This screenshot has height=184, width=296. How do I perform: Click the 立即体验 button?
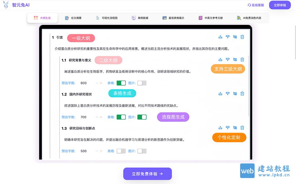[279, 5]
